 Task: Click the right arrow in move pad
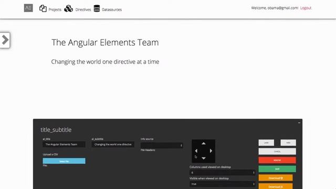211,151
